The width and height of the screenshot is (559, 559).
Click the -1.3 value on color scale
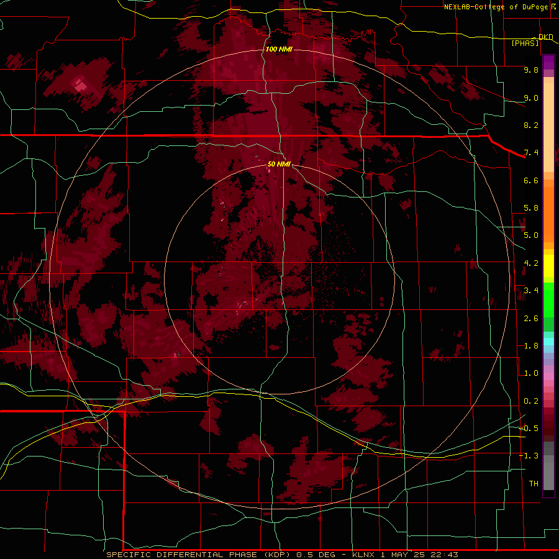pyautogui.click(x=529, y=456)
